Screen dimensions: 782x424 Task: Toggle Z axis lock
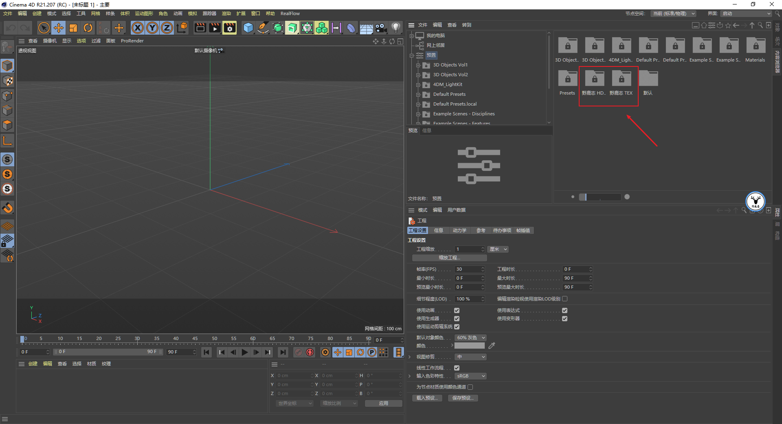pos(167,28)
